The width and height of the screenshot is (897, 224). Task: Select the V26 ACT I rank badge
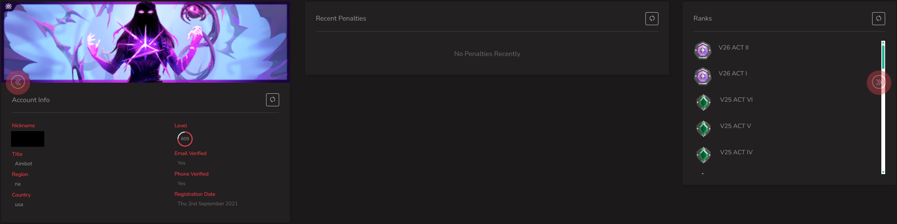pyautogui.click(x=702, y=76)
